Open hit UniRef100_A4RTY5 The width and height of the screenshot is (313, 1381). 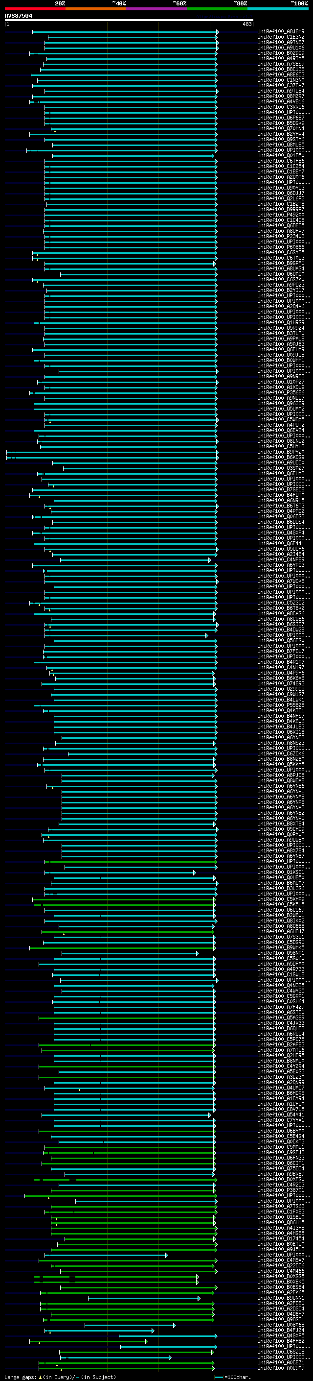pyautogui.click(x=281, y=58)
